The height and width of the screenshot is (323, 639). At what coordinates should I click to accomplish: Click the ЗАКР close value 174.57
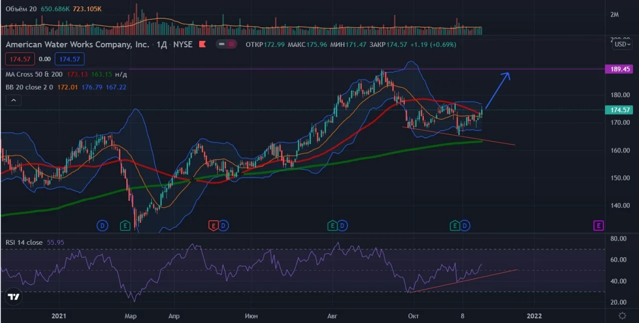[397, 44]
